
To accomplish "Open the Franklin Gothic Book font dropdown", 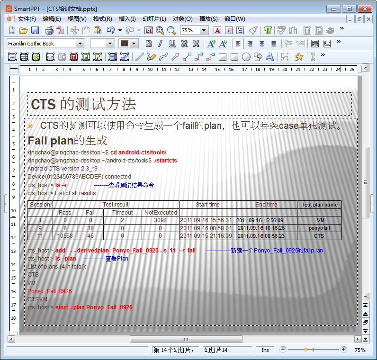I will pos(80,44).
